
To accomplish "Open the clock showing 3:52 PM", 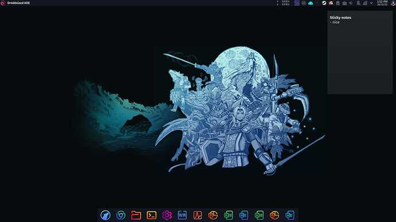I will point(382,3).
